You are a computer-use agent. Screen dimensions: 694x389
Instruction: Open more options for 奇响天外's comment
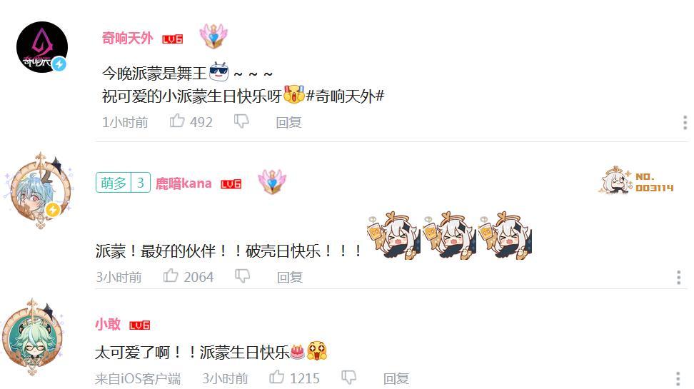pos(685,122)
